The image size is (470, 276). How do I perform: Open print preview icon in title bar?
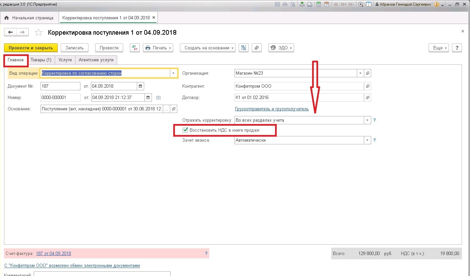pyautogui.click(x=293, y=5)
